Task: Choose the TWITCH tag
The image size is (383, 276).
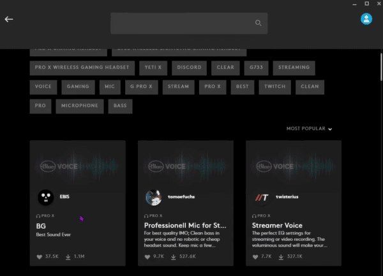Action: 274,87
